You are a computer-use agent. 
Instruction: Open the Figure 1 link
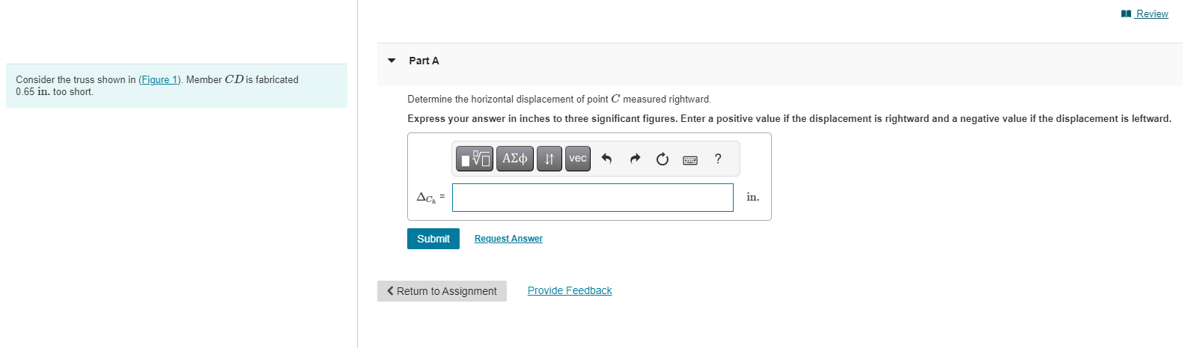(x=159, y=80)
